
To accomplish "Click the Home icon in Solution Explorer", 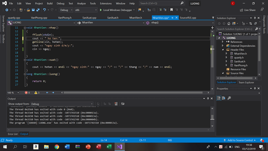I will (229, 23).
